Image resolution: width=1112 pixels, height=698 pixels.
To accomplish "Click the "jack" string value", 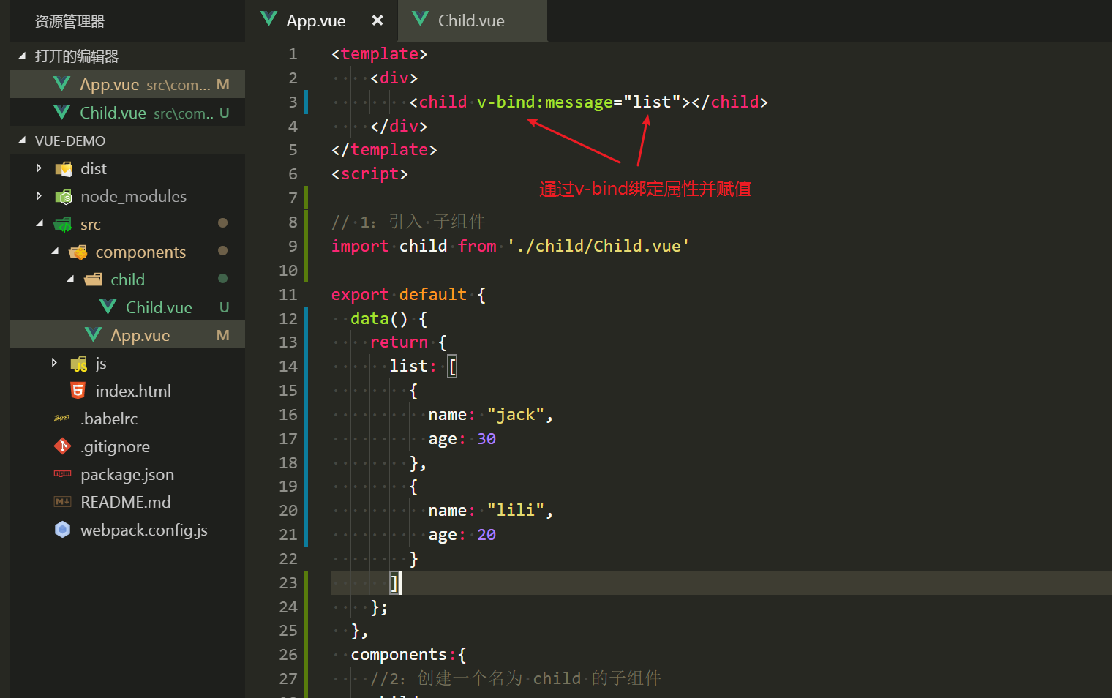I will tap(516, 415).
